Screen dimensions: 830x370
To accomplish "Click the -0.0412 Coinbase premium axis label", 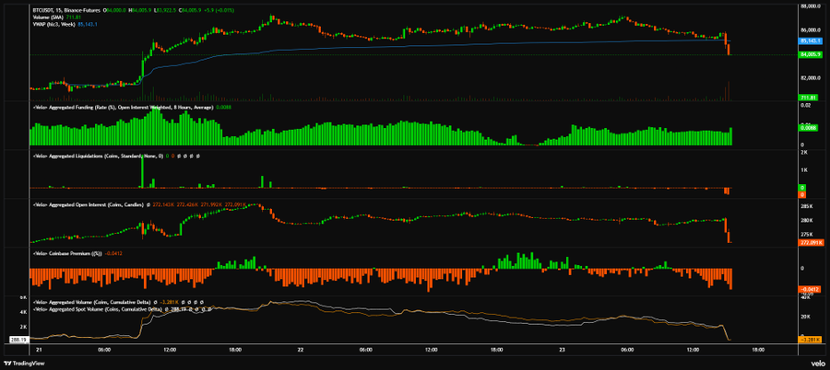I will [811, 289].
